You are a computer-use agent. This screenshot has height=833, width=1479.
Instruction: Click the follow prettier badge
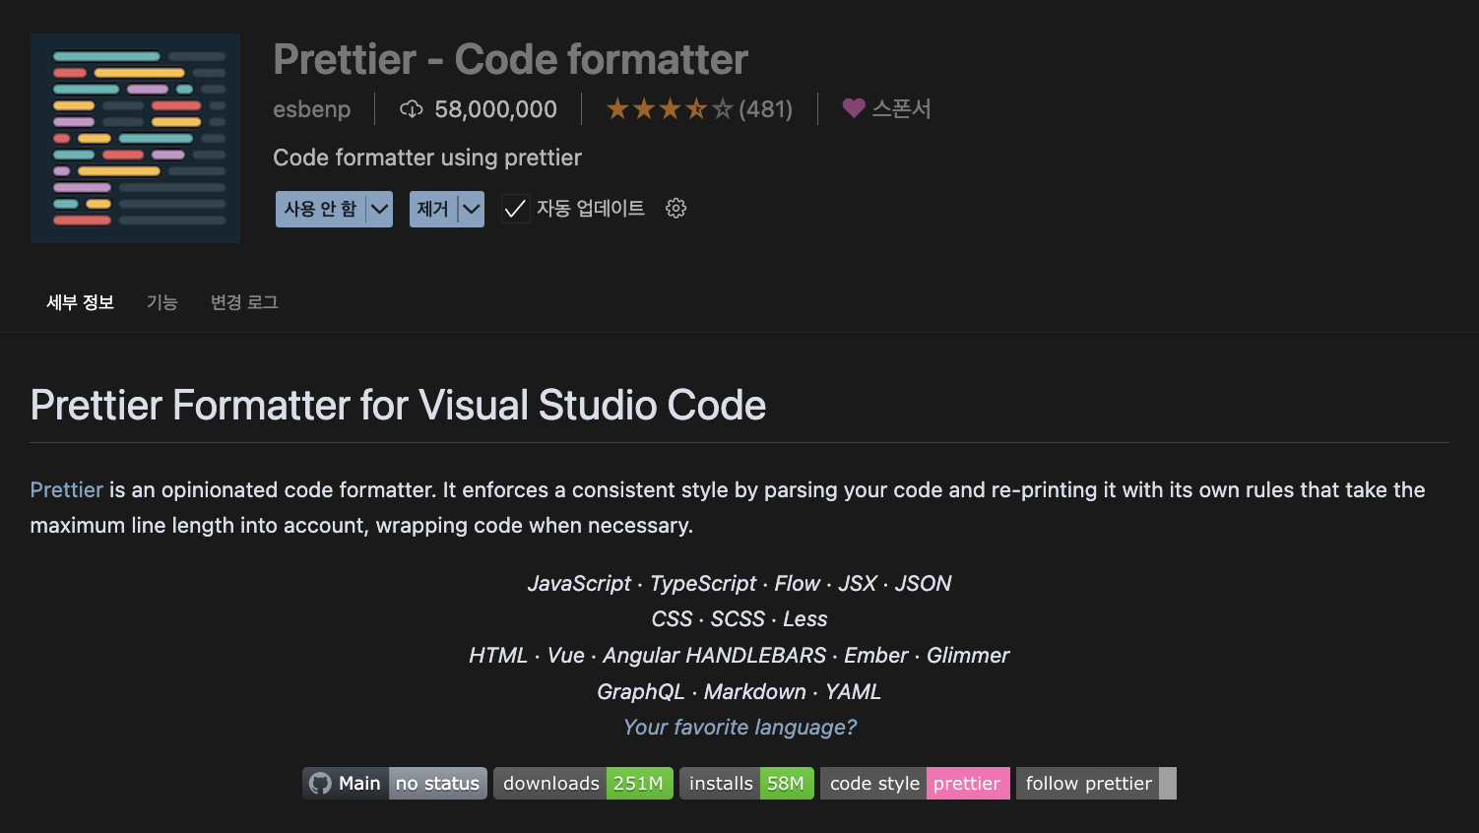[1096, 784]
